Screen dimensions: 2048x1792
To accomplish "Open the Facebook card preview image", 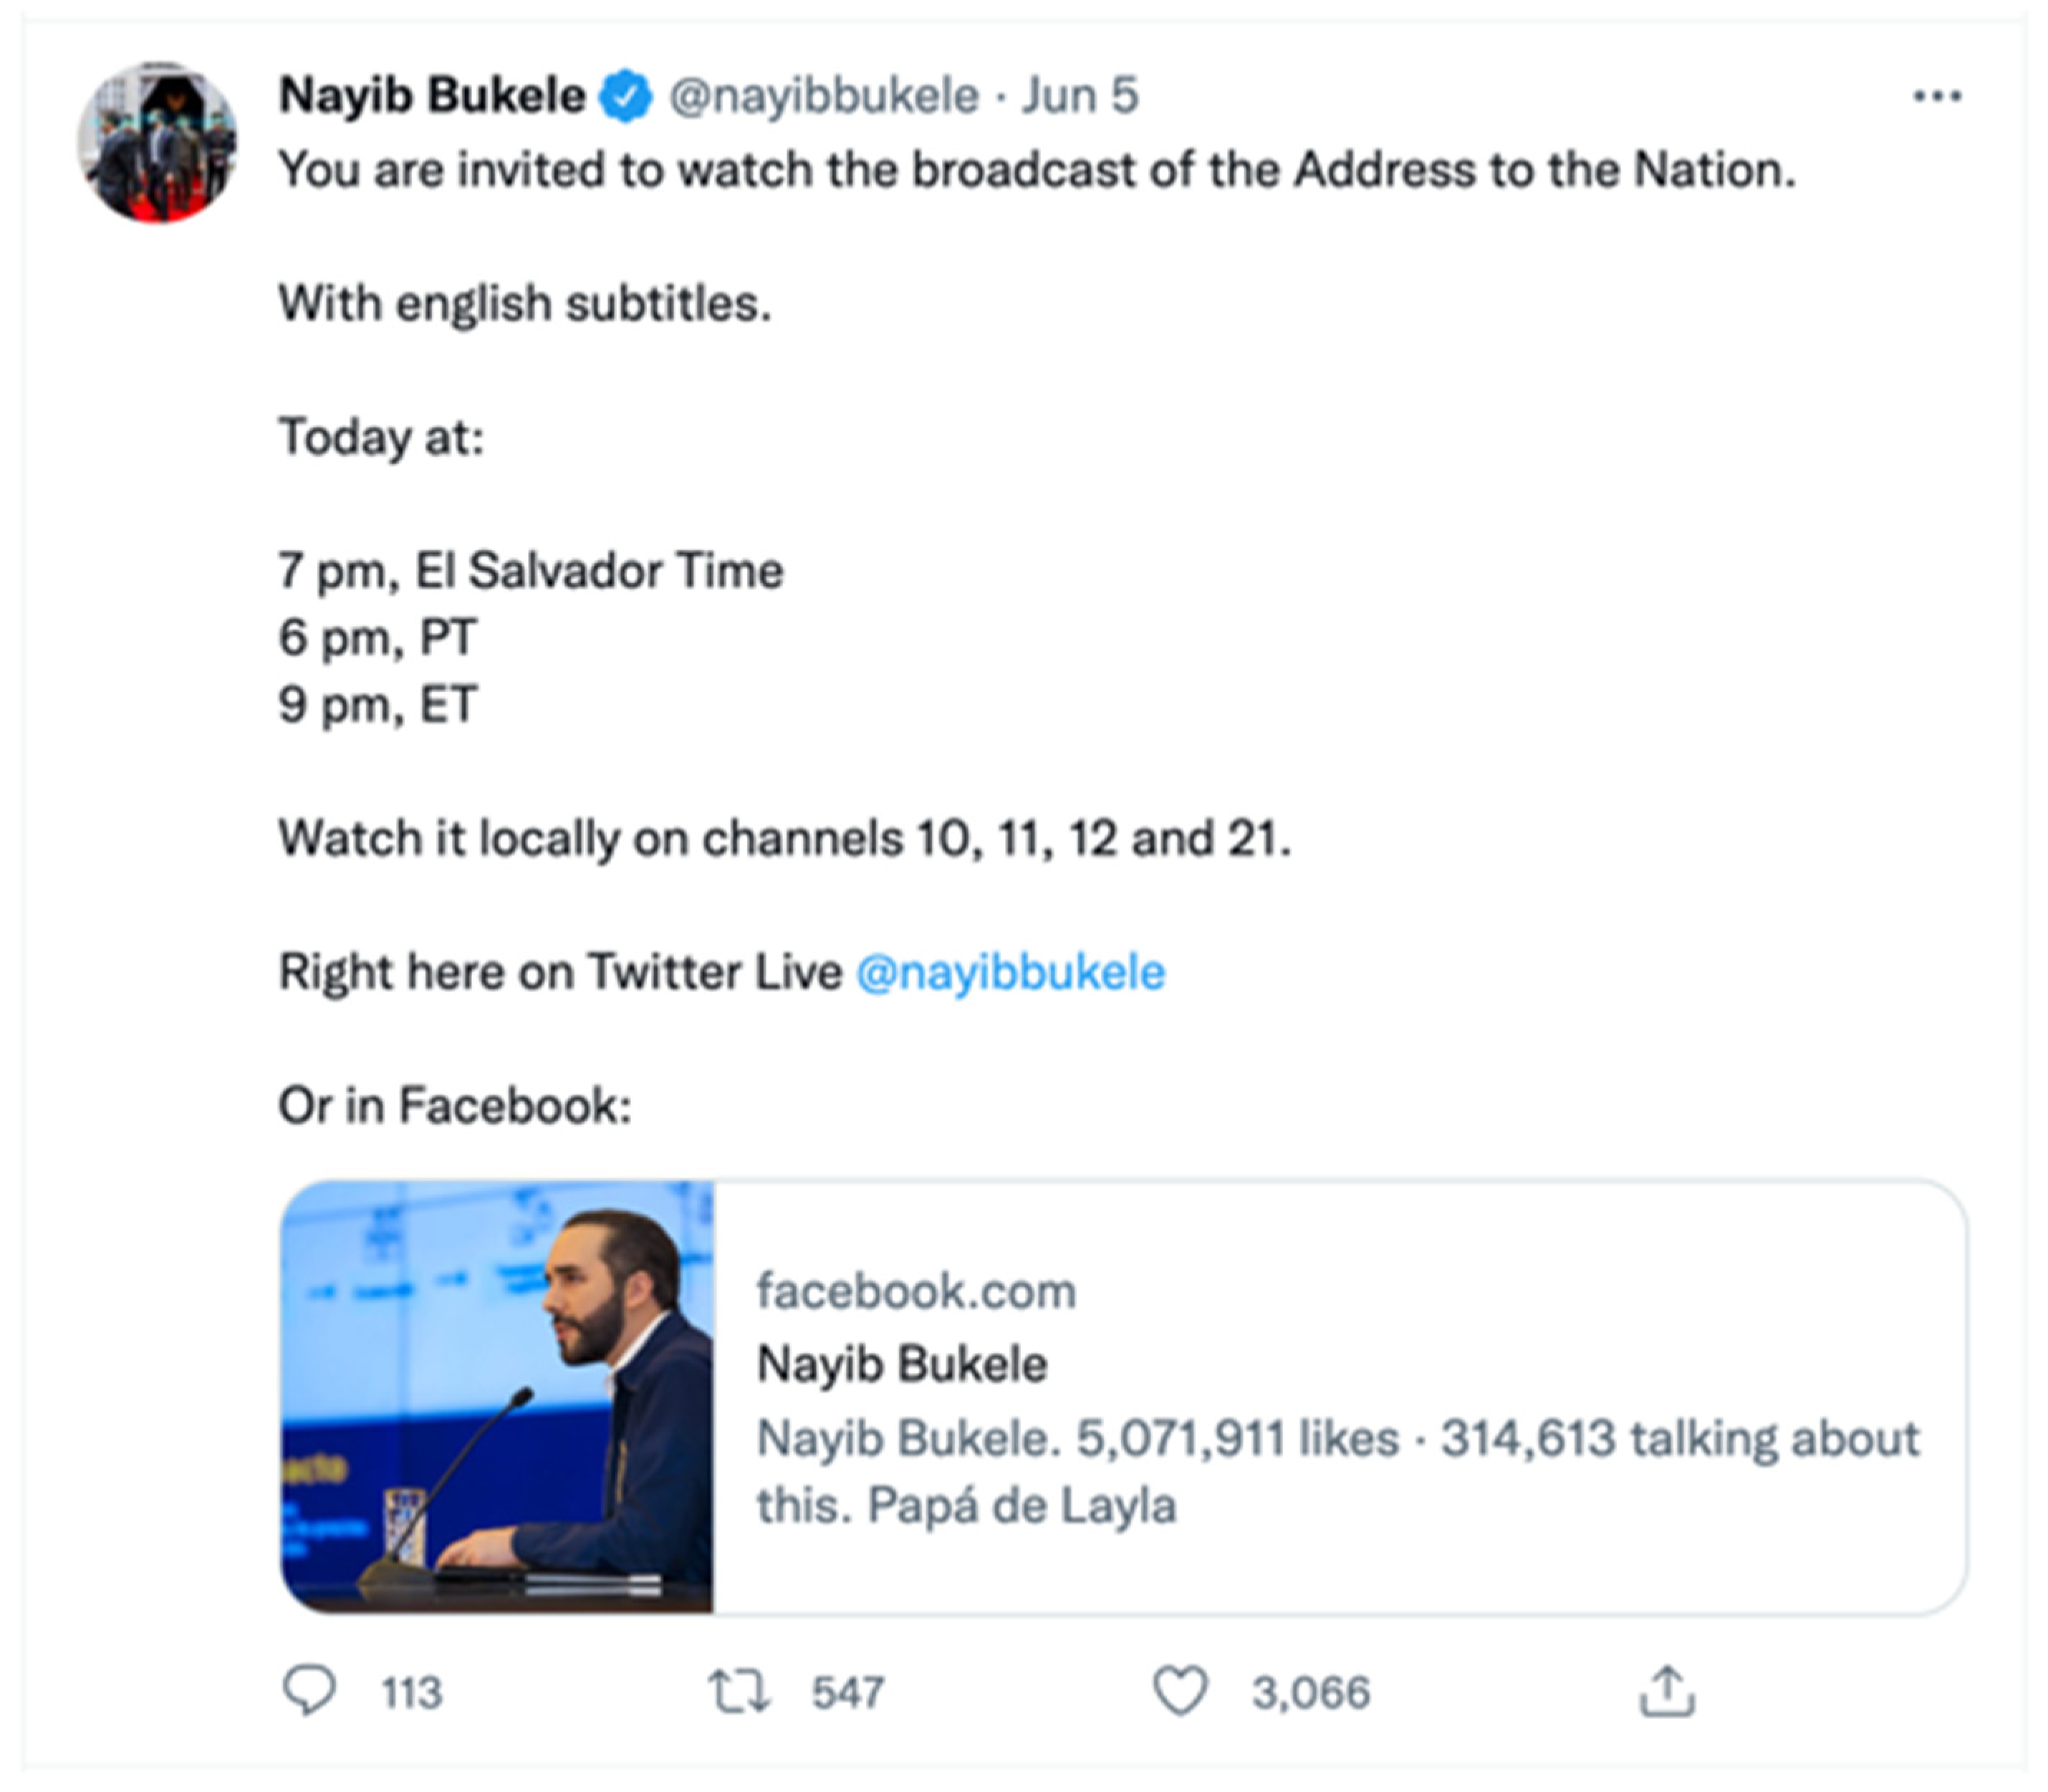I will coord(497,1397).
